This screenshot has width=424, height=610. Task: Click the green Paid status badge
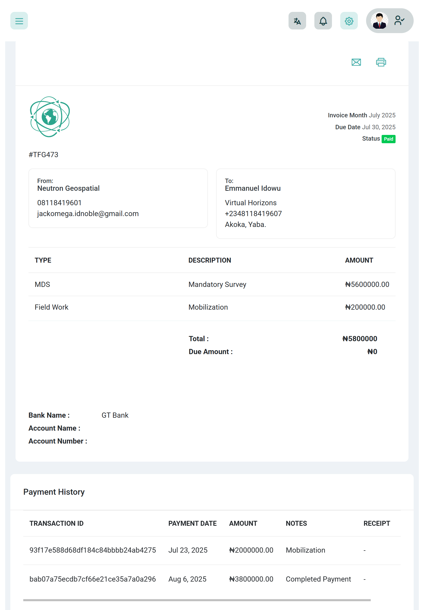pyautogui.click(x=388, y=139)
